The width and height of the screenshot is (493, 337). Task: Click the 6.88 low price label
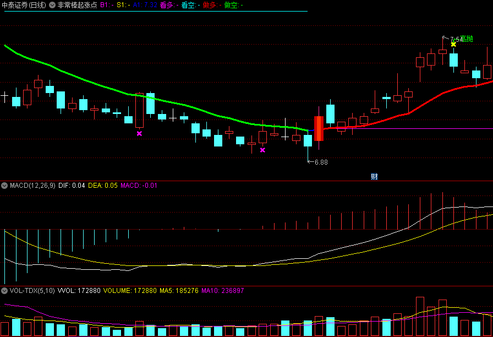click(x=321, y=162)
